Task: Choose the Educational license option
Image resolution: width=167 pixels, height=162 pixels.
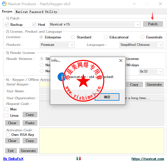Action: (106, 37)
